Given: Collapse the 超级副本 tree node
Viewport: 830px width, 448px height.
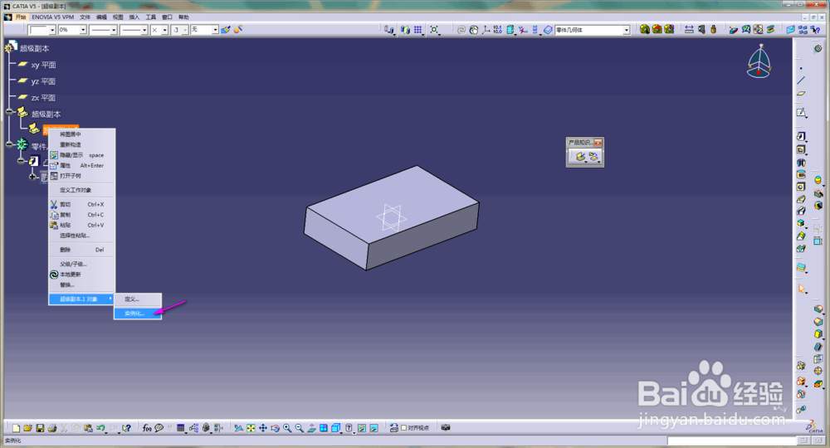Looking at the screenshot, I should click(9, 112).
